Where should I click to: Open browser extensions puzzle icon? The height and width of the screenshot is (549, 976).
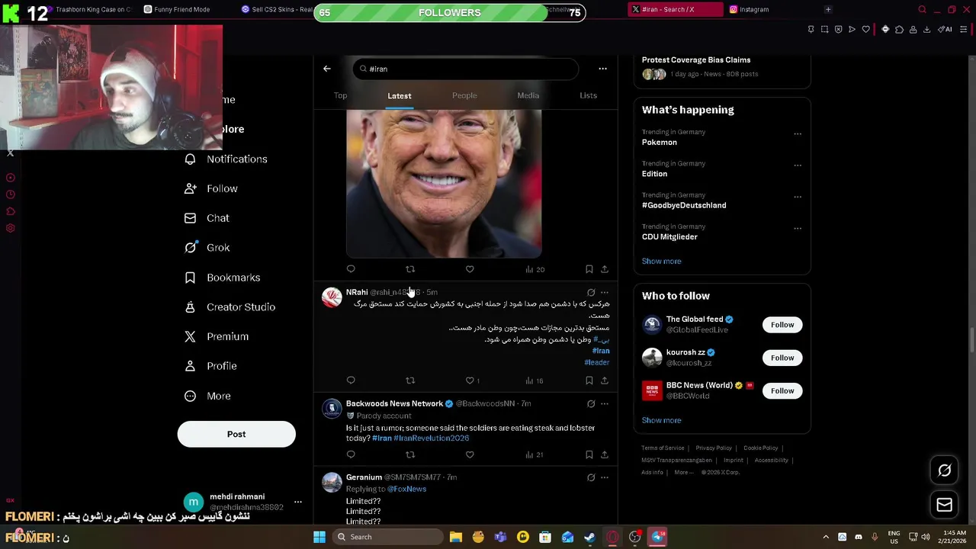[899, 29]
